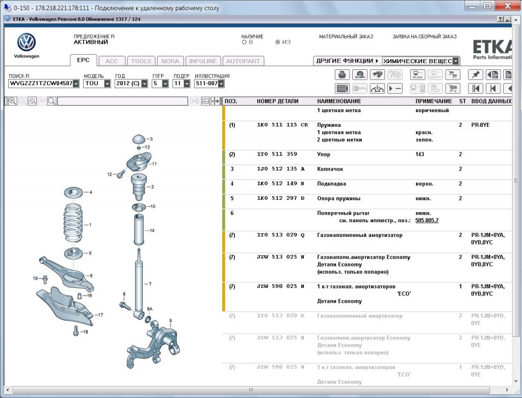Switch to the ACC tab
This screenshot has height=398, width=522.
pos(112,61)
